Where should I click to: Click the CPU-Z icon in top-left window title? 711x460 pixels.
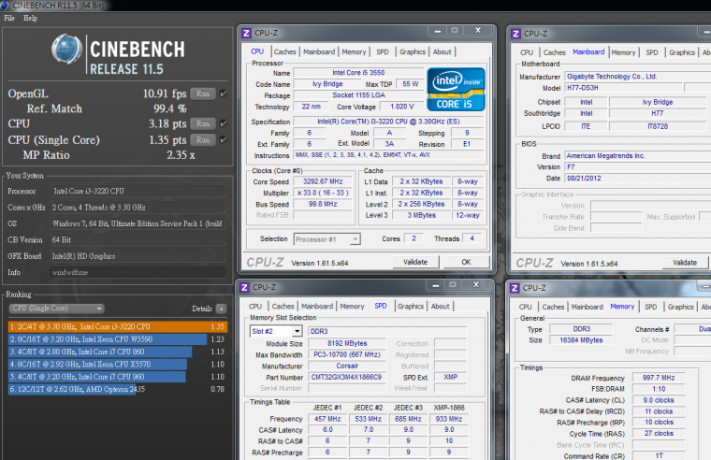point(246,33)
